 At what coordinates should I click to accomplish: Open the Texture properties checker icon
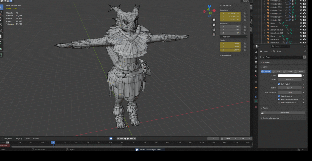click(256, 107)
